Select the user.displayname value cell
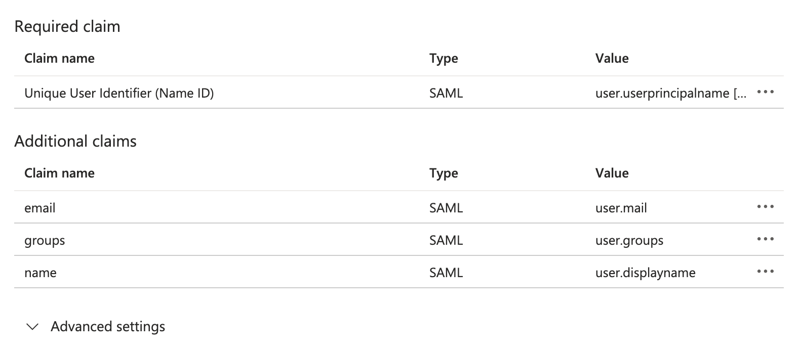802x354 pixels. coord(646,273)
